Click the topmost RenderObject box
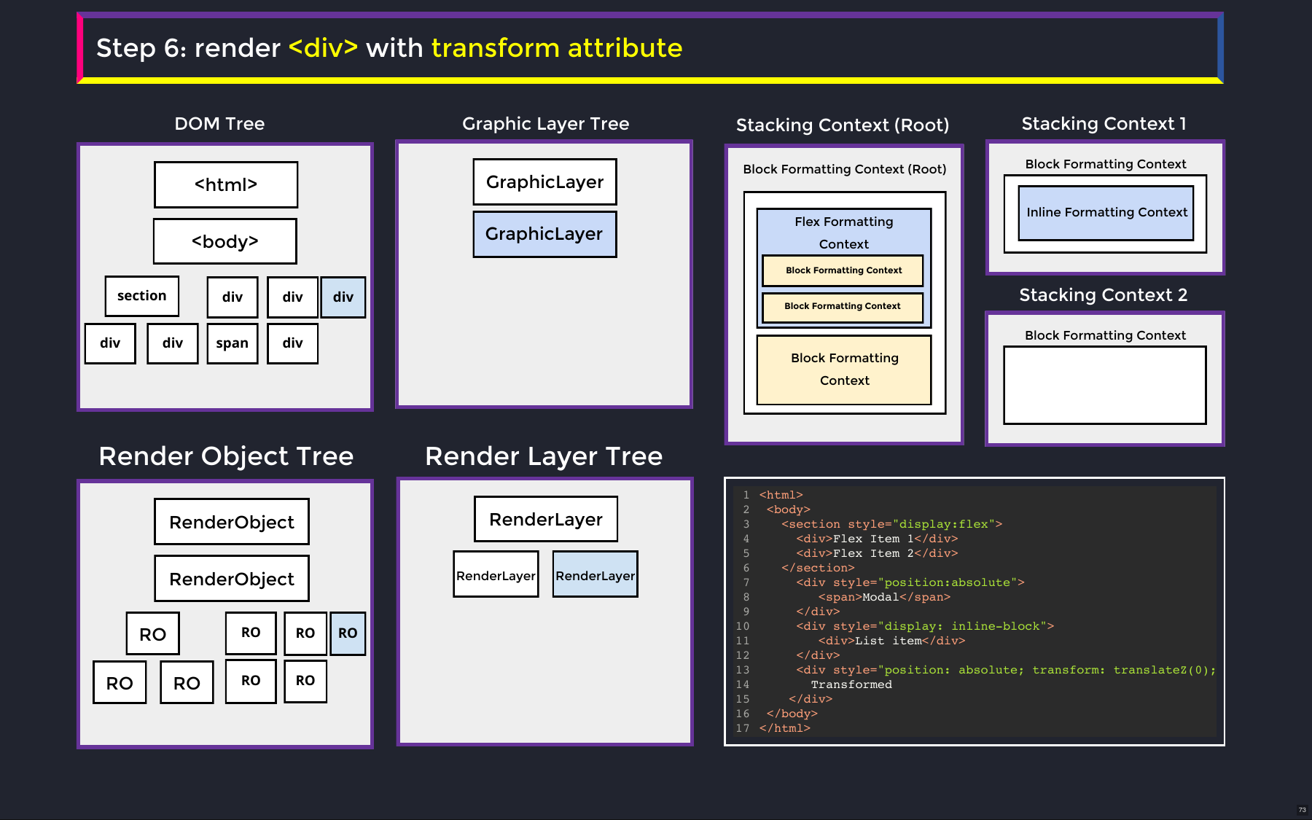 (x=232, y=522)
